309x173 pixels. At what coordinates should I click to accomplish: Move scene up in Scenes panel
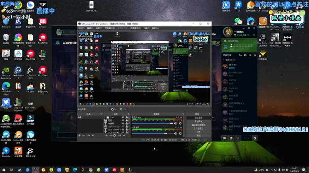click(x=88, y=135)
